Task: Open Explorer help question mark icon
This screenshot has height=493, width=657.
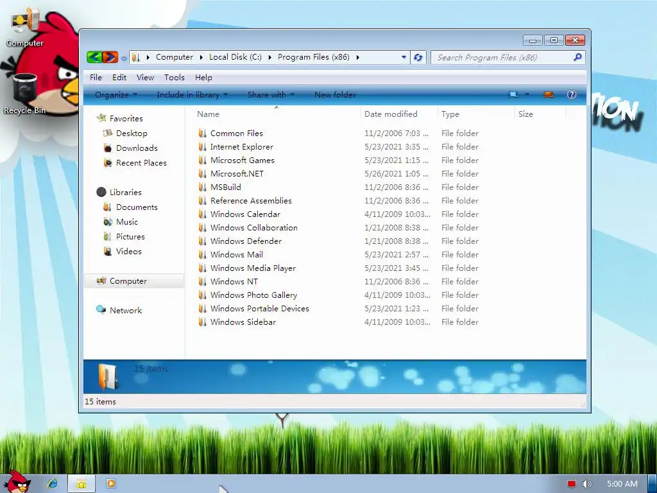Action: coord(572,94)
